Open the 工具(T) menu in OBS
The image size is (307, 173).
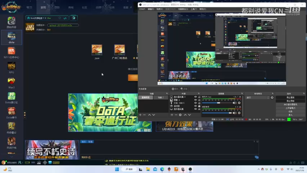194,9
